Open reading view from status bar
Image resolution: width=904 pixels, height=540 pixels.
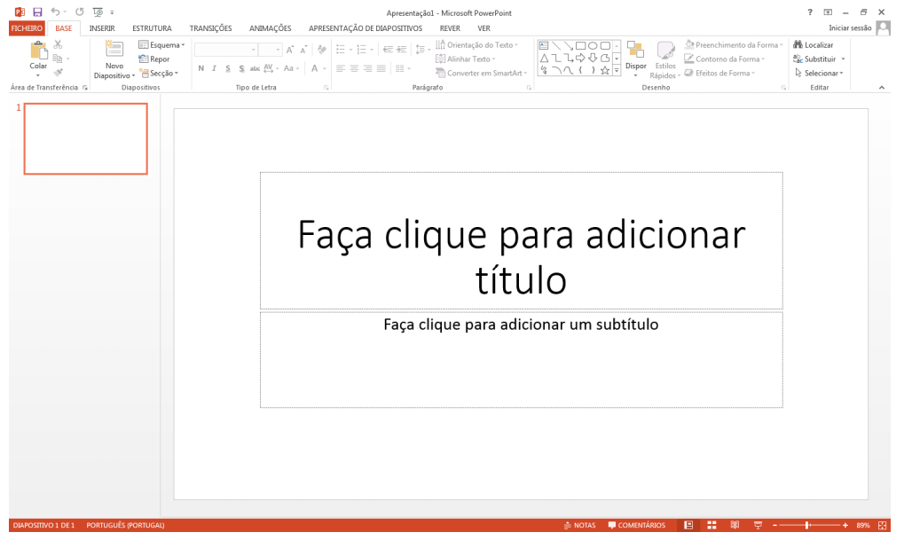734,525
